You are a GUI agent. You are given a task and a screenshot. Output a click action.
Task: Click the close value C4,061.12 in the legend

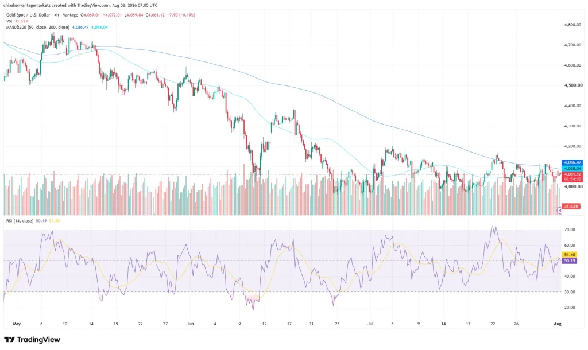tap(155, 15)
